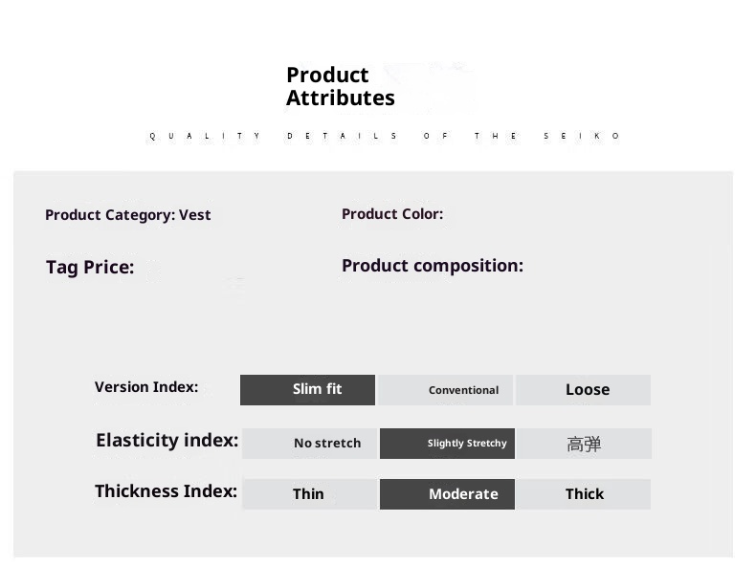Click the word DETAILS in the subtitle
Image resolution: width=756 pixels, height=587 pixels.
point(342,137)
